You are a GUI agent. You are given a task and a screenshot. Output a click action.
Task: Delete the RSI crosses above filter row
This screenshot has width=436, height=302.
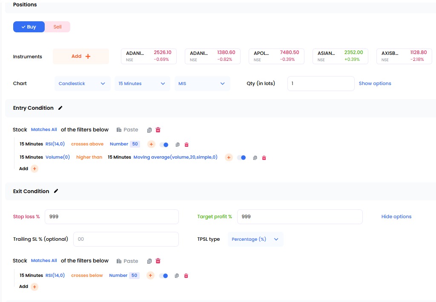(x=186, y=145)
